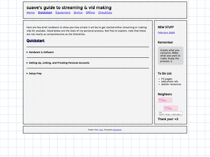The image size is (210, 157).
Task: Open the Checklists navigation link
Action: tap(105, 12)
